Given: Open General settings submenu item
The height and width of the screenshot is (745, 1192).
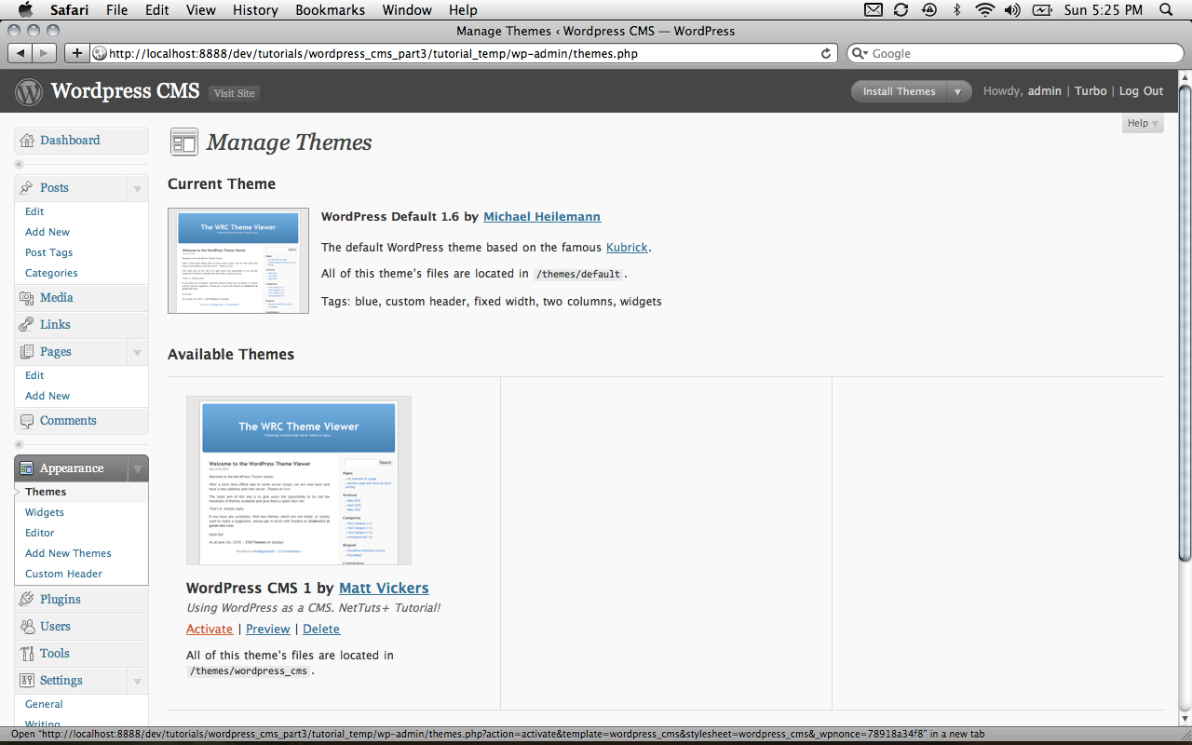Looking at the screenshot, I should click(44, 704).
